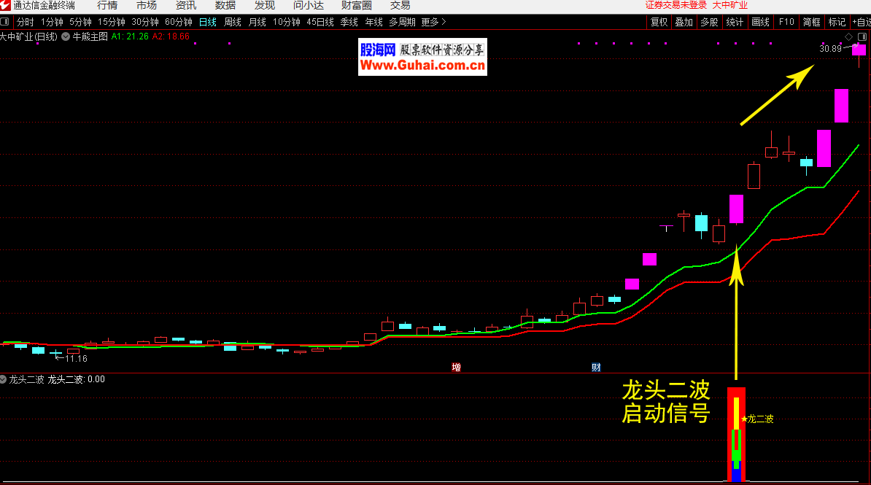
Task: Open the www.Guhai.com.cn watermark link
Action: click(422, 66)
